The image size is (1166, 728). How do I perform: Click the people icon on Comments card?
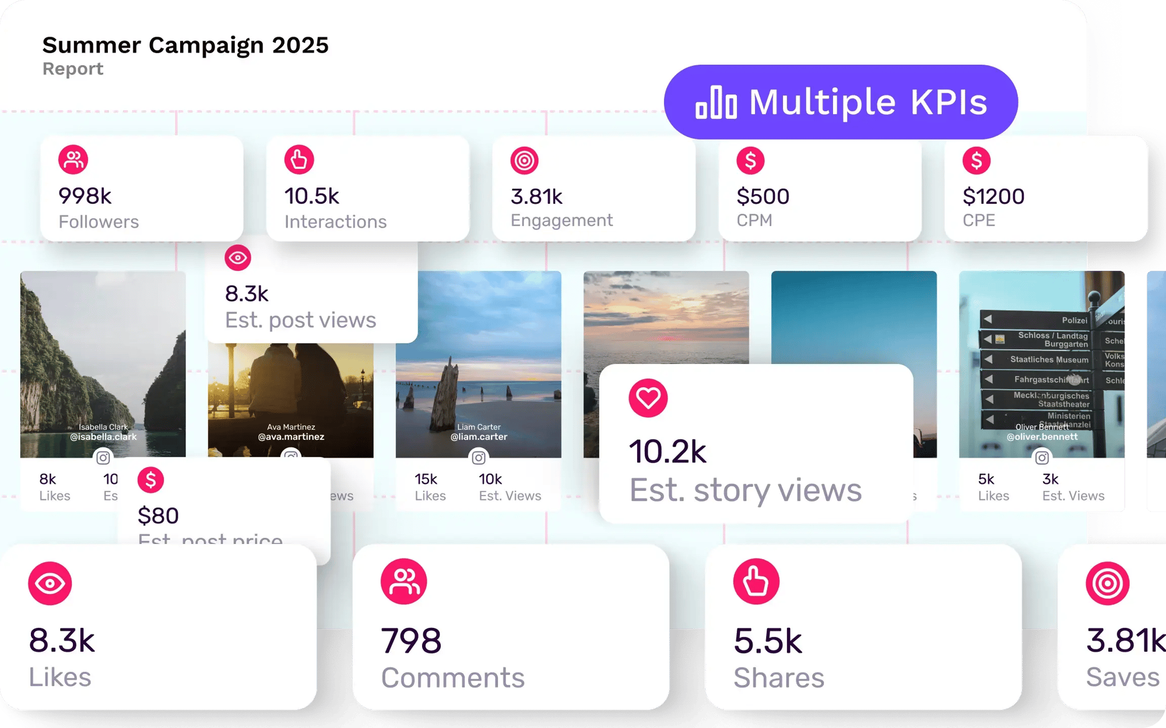click(x=403, y=581)
